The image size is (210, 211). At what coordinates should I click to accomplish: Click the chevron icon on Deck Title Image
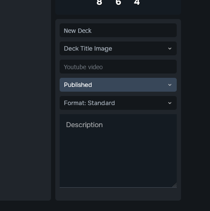170,48
